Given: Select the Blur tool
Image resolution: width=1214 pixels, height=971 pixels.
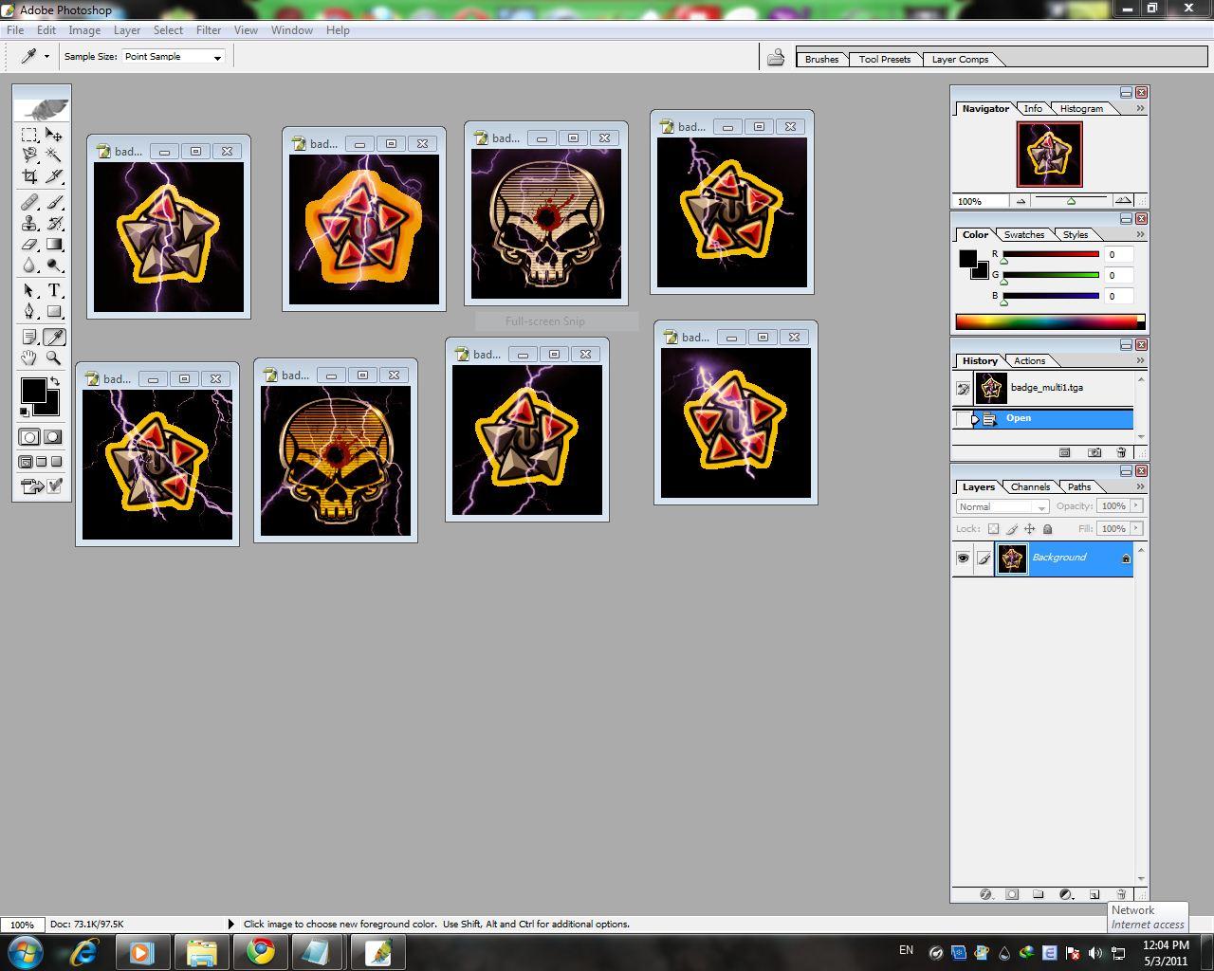Looking at the screenshot, I should 29,265.
